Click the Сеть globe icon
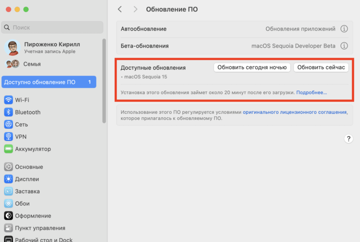360x242 pixels. coord(9,124)
